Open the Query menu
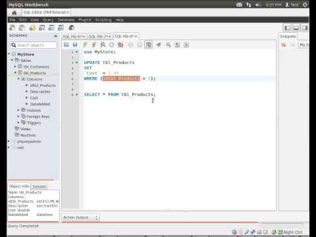Screen dimensions: 316x237 pos(48,20)
